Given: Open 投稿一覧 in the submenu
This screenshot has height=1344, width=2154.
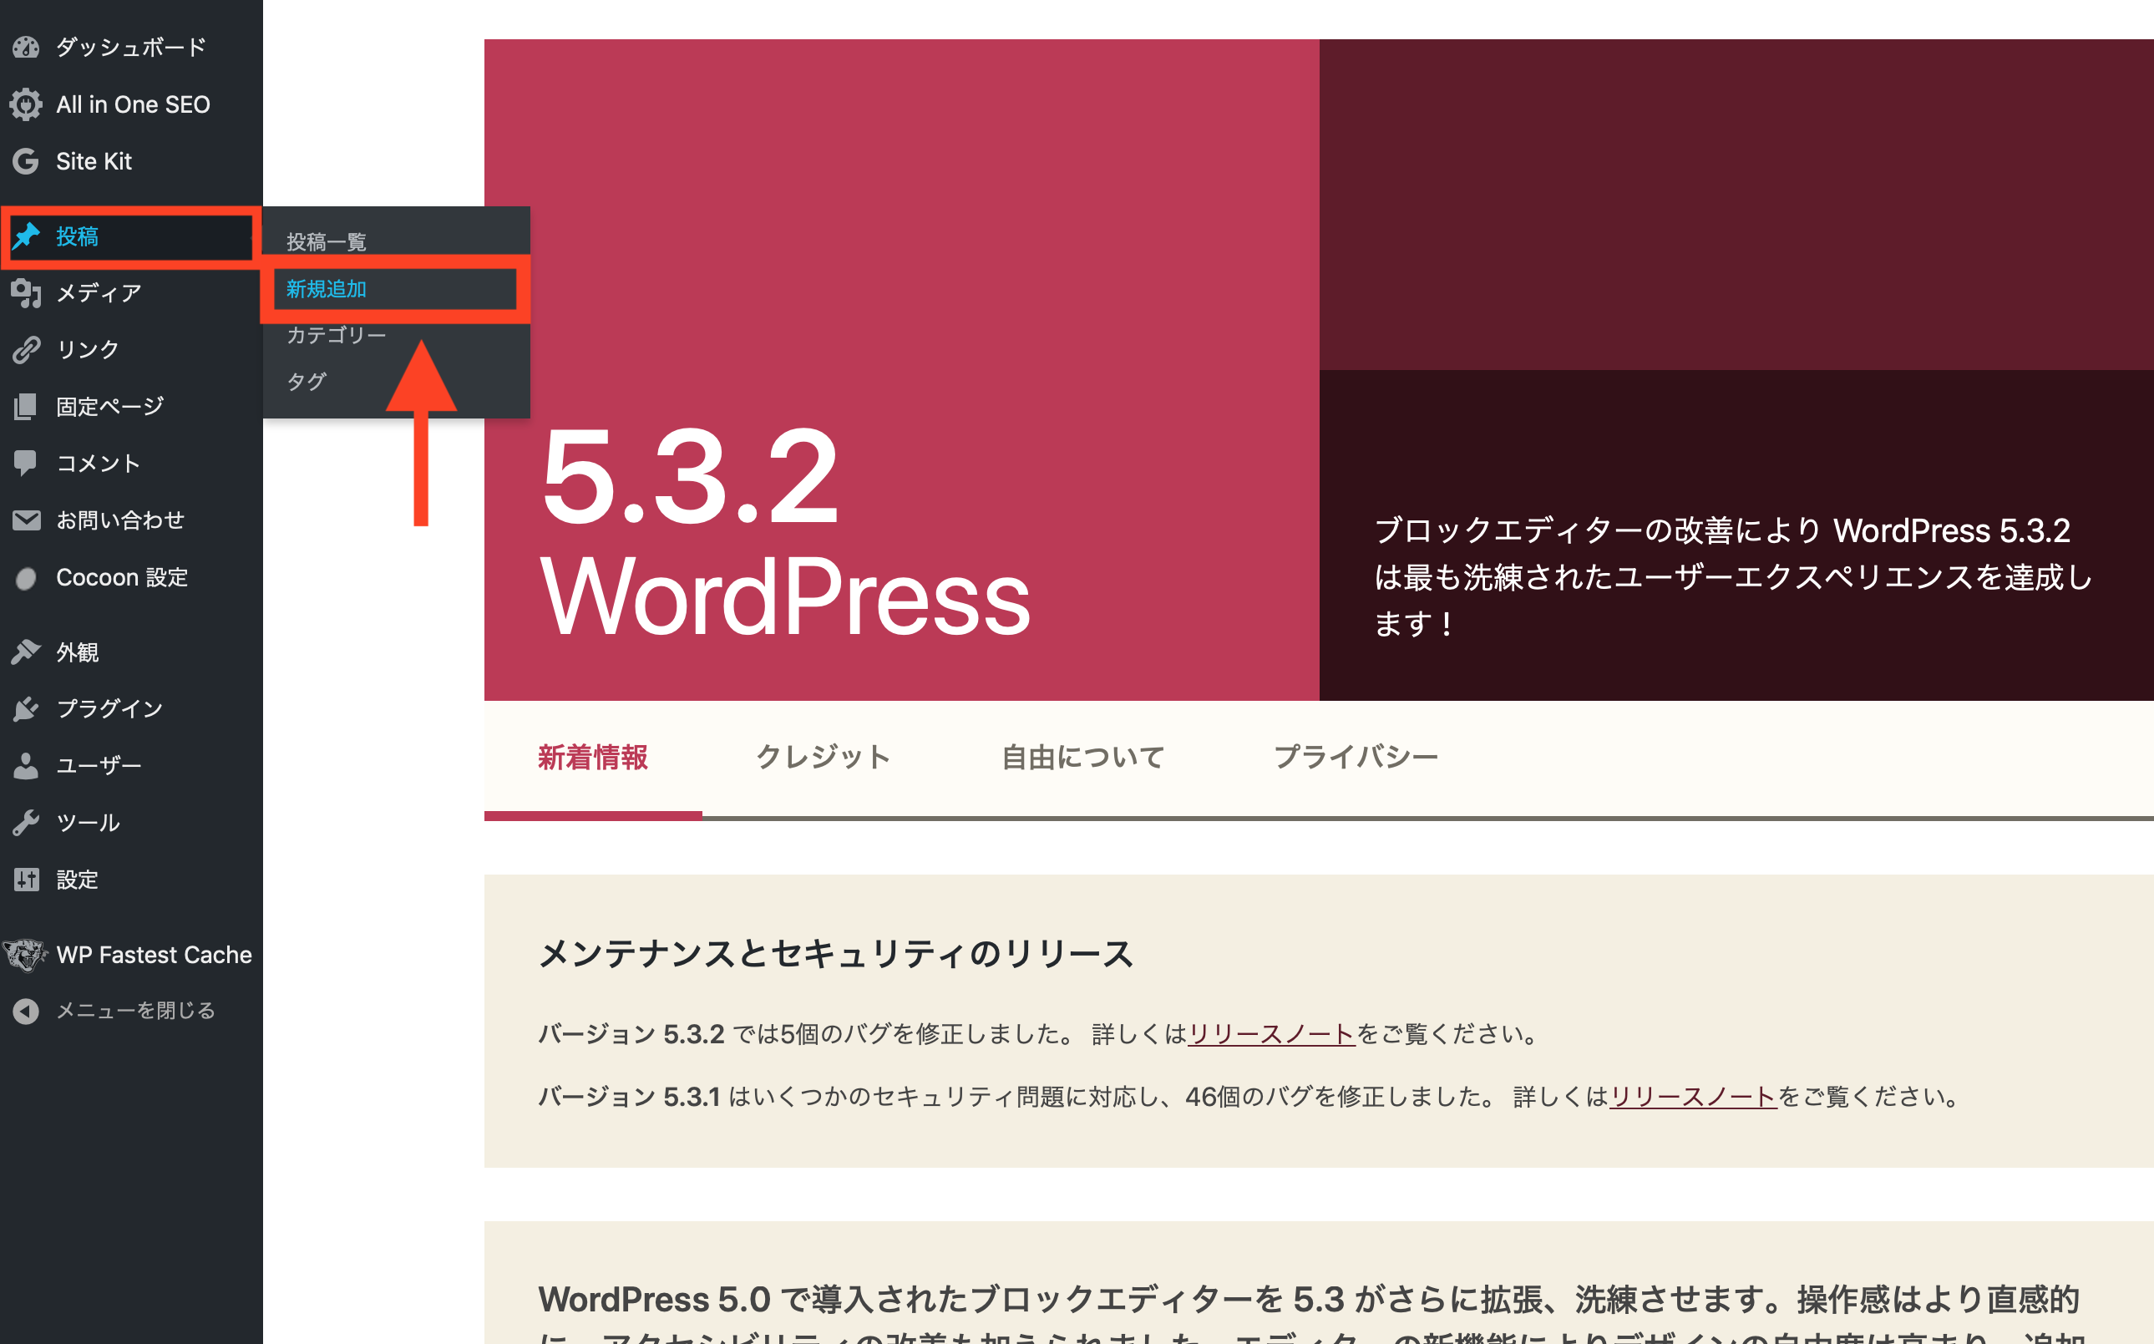Looking at the screenshot, I should 326,241.
